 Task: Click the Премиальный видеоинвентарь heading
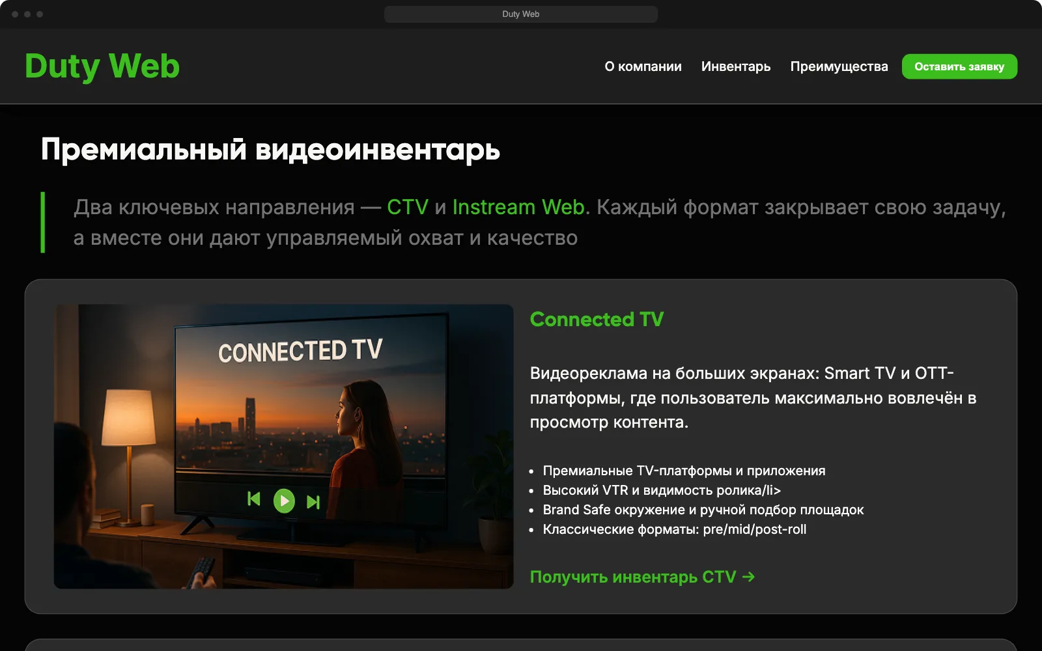tap(270, 150)
